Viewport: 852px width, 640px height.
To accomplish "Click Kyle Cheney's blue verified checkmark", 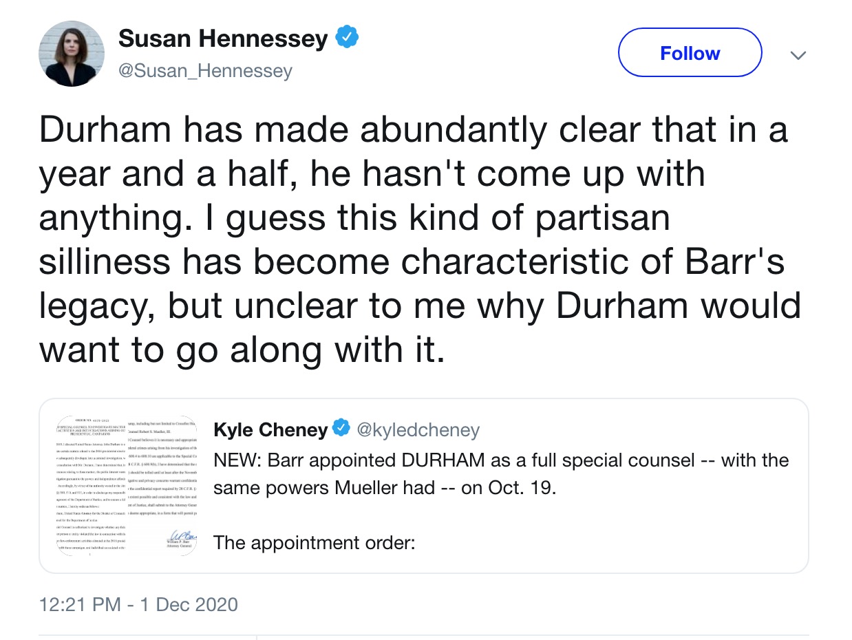I will 341,429.
